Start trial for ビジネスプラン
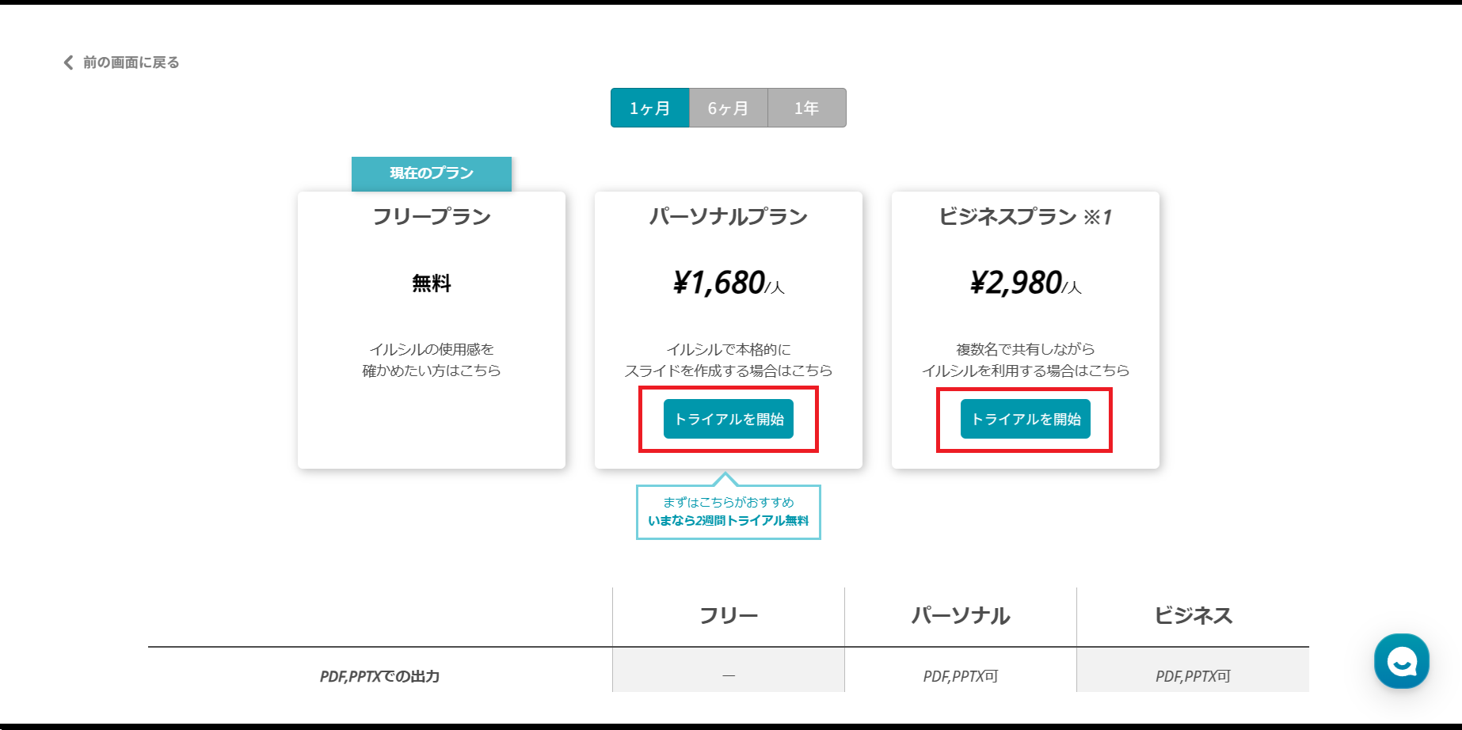Screen dimensions: 1462x730 click(x=1025, y=419)
